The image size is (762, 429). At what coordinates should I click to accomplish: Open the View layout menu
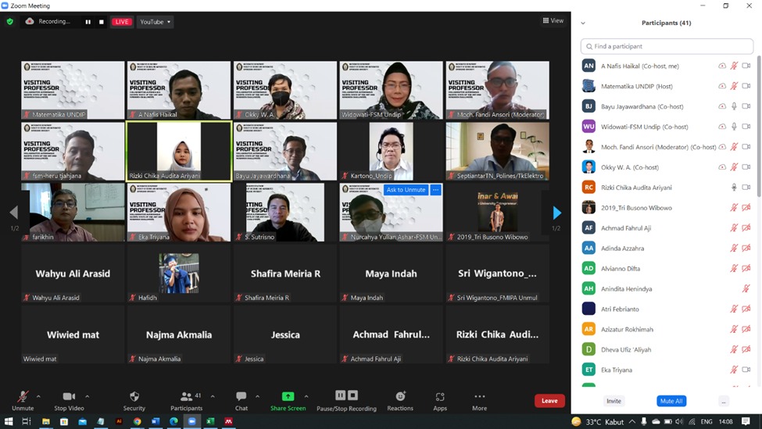coord(553,21)
